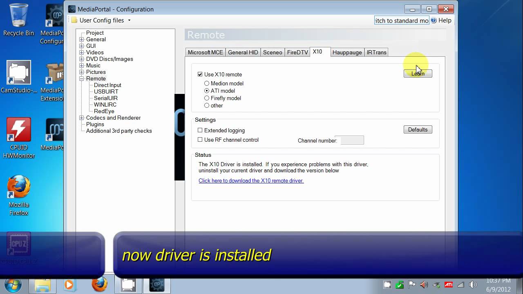Switch to IRTrans tab
Viewport: 523px width, 294px height.
376,52
